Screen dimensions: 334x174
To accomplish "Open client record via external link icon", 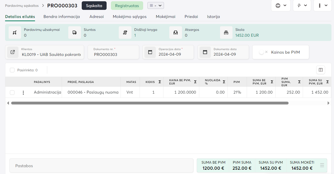I will pyautogui.click(x=13, y=52).
